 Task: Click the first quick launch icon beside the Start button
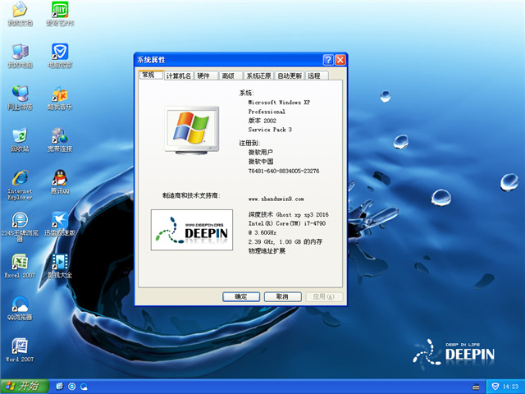click(60, 387)
